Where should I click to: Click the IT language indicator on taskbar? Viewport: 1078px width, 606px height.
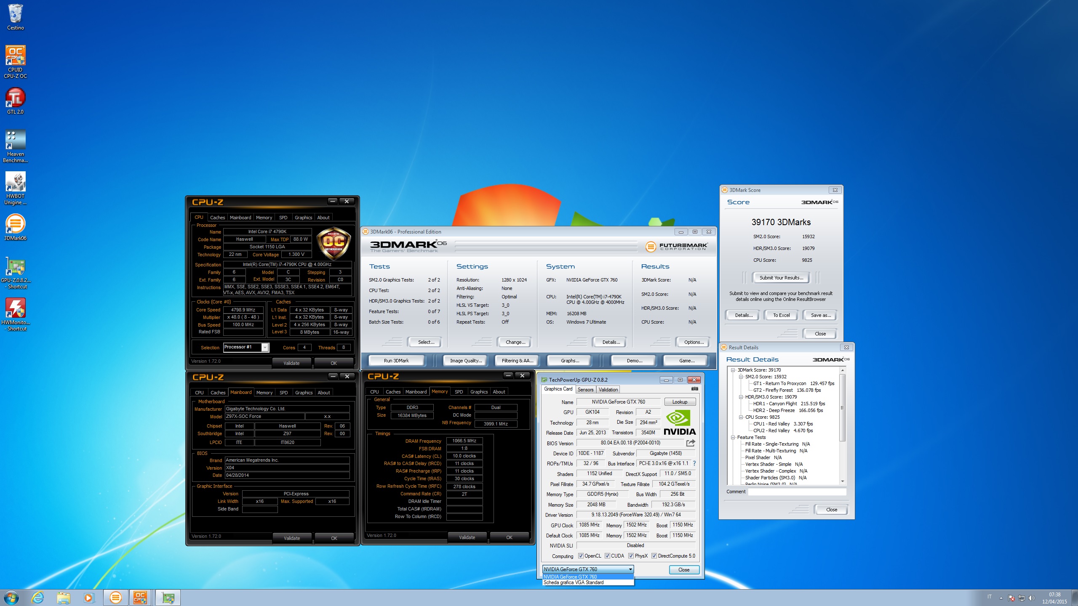click(x=989, y=597)
